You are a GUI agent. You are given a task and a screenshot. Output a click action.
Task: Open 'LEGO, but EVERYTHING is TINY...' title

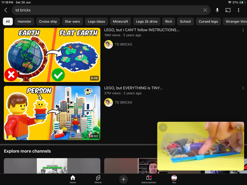(x=133, y=88)
